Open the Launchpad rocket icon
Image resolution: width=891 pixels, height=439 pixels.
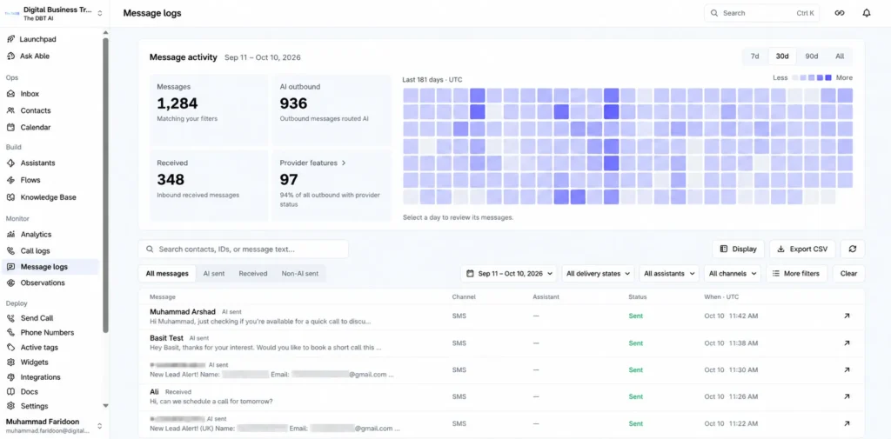[x=10, y=39]
